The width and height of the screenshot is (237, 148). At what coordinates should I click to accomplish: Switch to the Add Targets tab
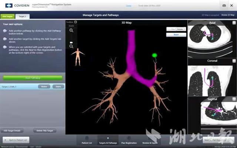[7, 17]
